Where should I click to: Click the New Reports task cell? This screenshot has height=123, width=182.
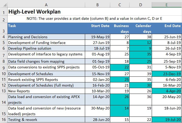[46, 91]
